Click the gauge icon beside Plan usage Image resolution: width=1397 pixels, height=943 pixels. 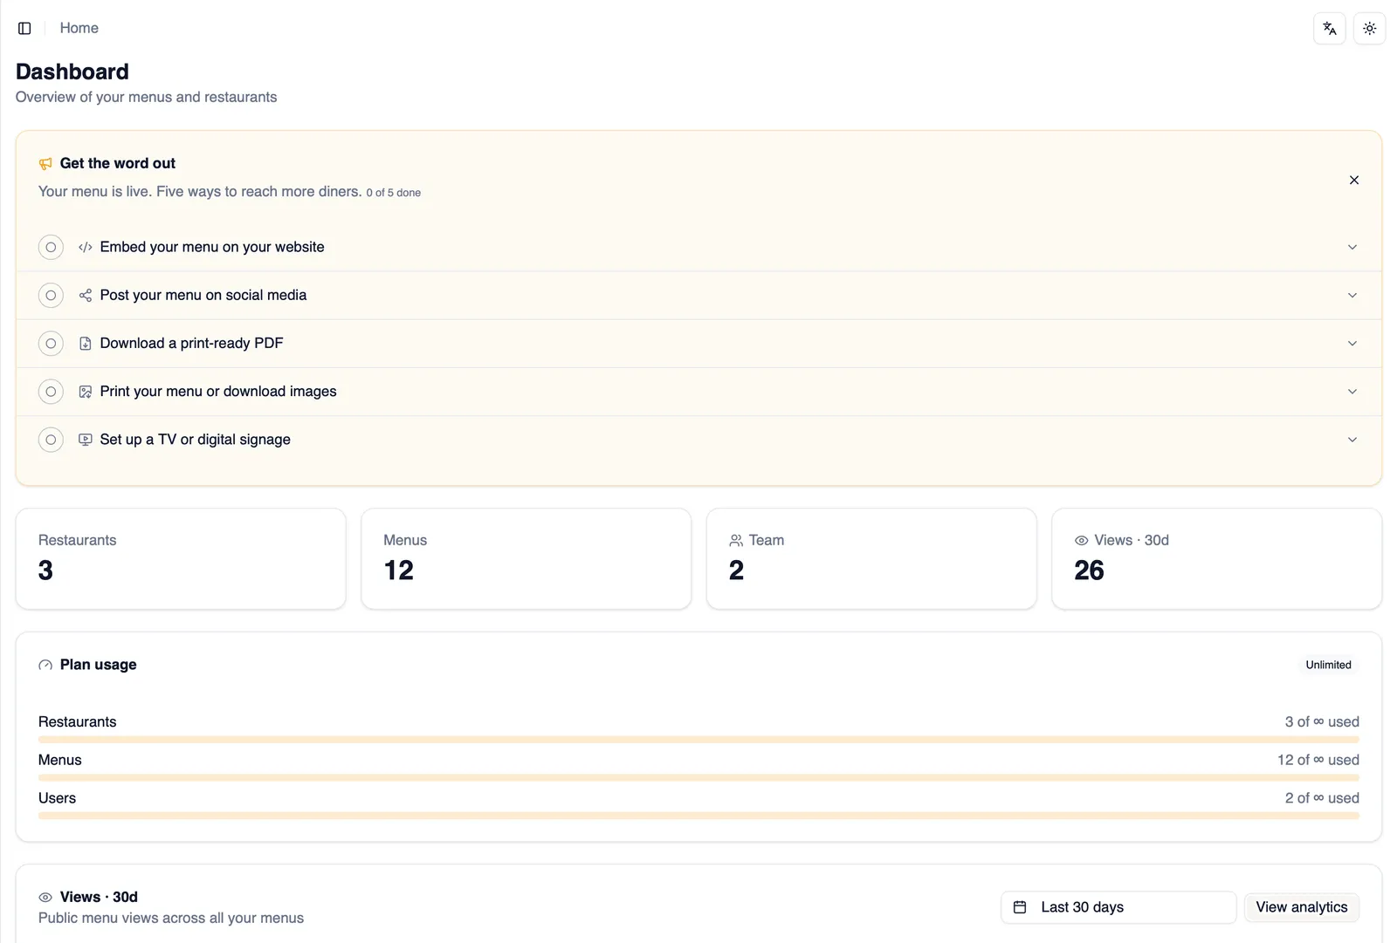[x=45, y=665]
